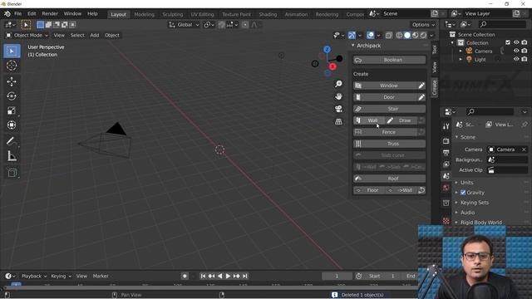Open the File menu
The image size is (532, 299).
click(x=17, y=14)
